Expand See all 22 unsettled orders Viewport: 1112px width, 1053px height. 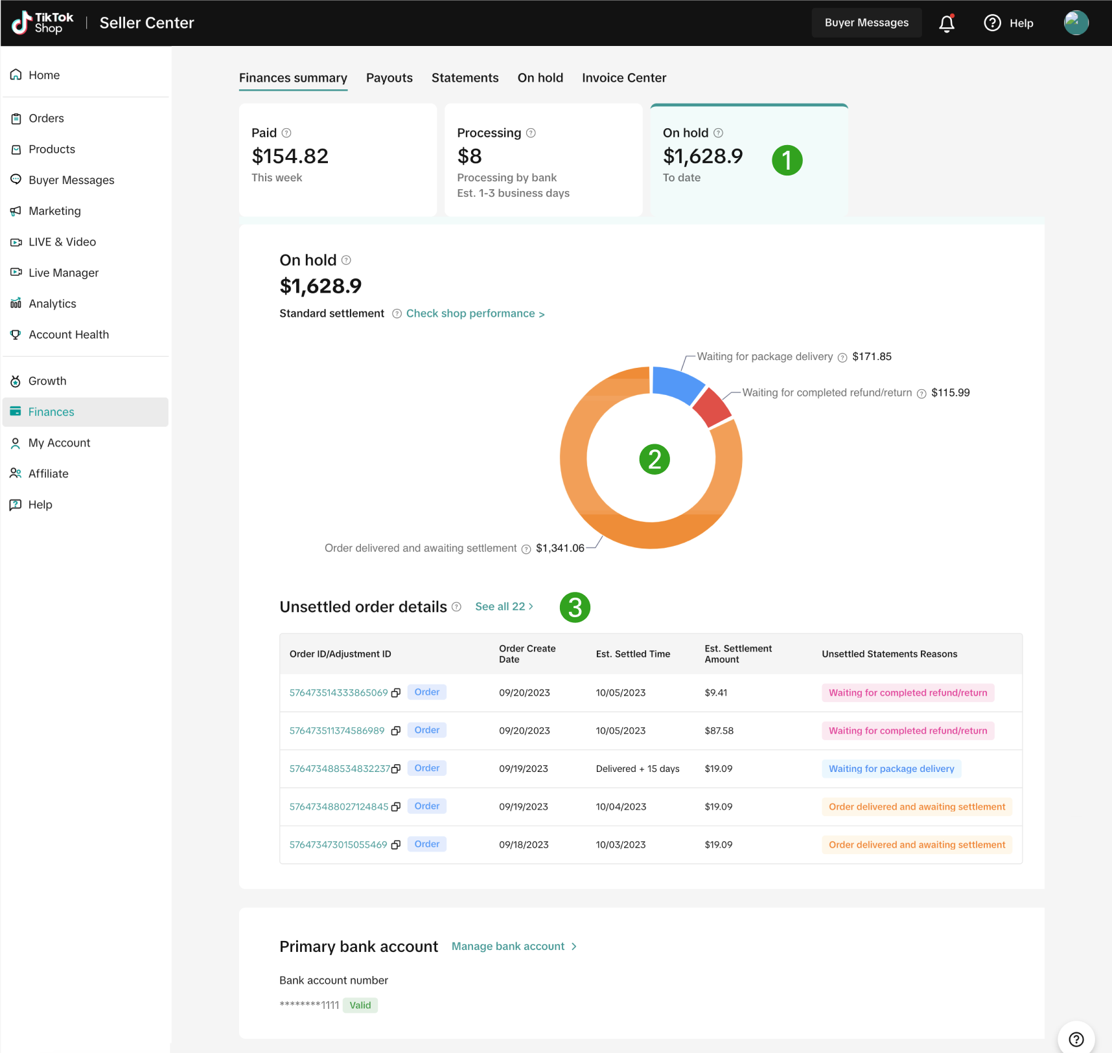[504, 607]
